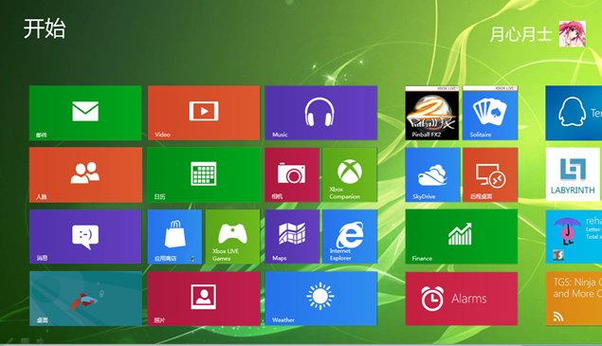Open the SkyDrive tile
This screenshot has height=346, width=602.
[432, 174]
